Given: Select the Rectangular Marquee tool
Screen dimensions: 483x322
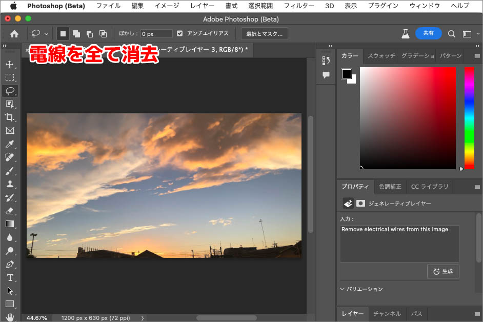Looking at the screenshot, I should [10, 77].
